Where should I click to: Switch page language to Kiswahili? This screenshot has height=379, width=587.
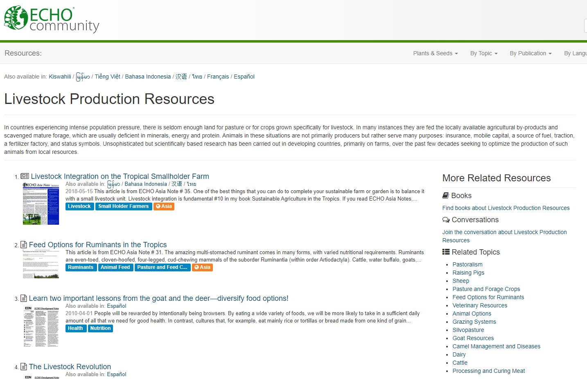pyautogui.click(x=60, y=77)
